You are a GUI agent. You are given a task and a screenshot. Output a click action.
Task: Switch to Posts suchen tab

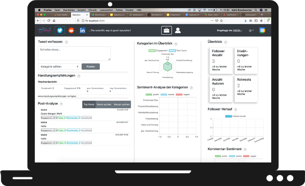tap(104, 104)
